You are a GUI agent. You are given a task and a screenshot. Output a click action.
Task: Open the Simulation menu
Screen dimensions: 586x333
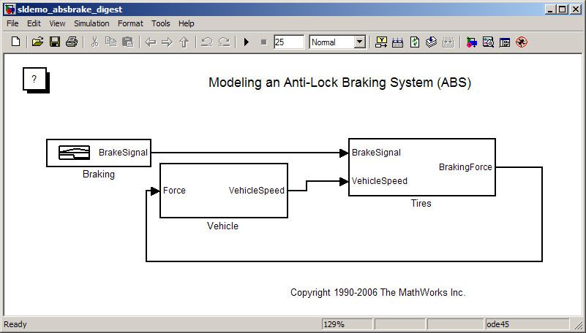pos(91,23)
